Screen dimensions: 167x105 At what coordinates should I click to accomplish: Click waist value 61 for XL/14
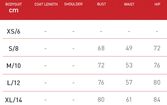coord(129,100)
